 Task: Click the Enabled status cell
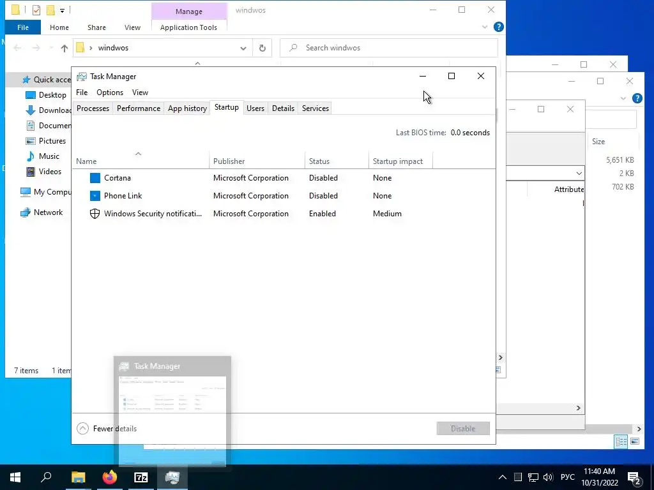tap(323, 214)
